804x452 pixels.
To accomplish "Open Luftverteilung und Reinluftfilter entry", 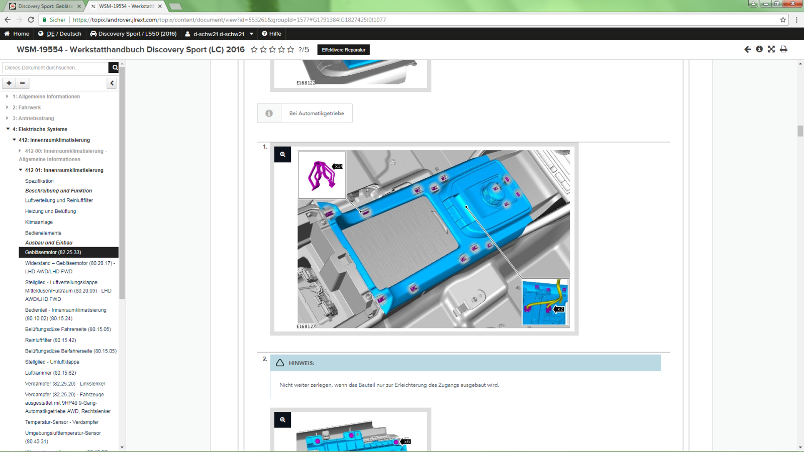I will coord(59,200).
